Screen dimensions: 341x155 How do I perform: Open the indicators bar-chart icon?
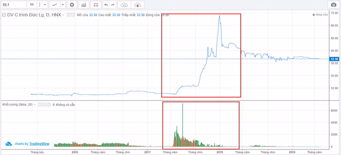[x=83, y=5]
